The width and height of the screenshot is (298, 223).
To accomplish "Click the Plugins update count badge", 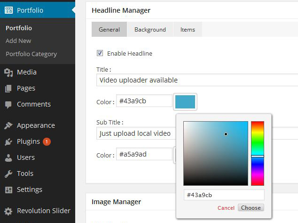I will coord(47,141).
